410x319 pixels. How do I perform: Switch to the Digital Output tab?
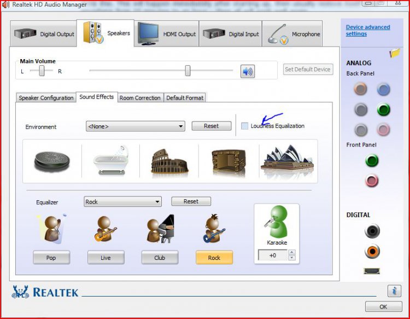pos(44,34)
